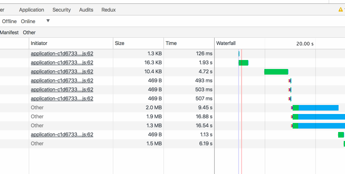Sort by the Time column header
The width and height of the screenshot is (345, 174).
click(189, 43)
